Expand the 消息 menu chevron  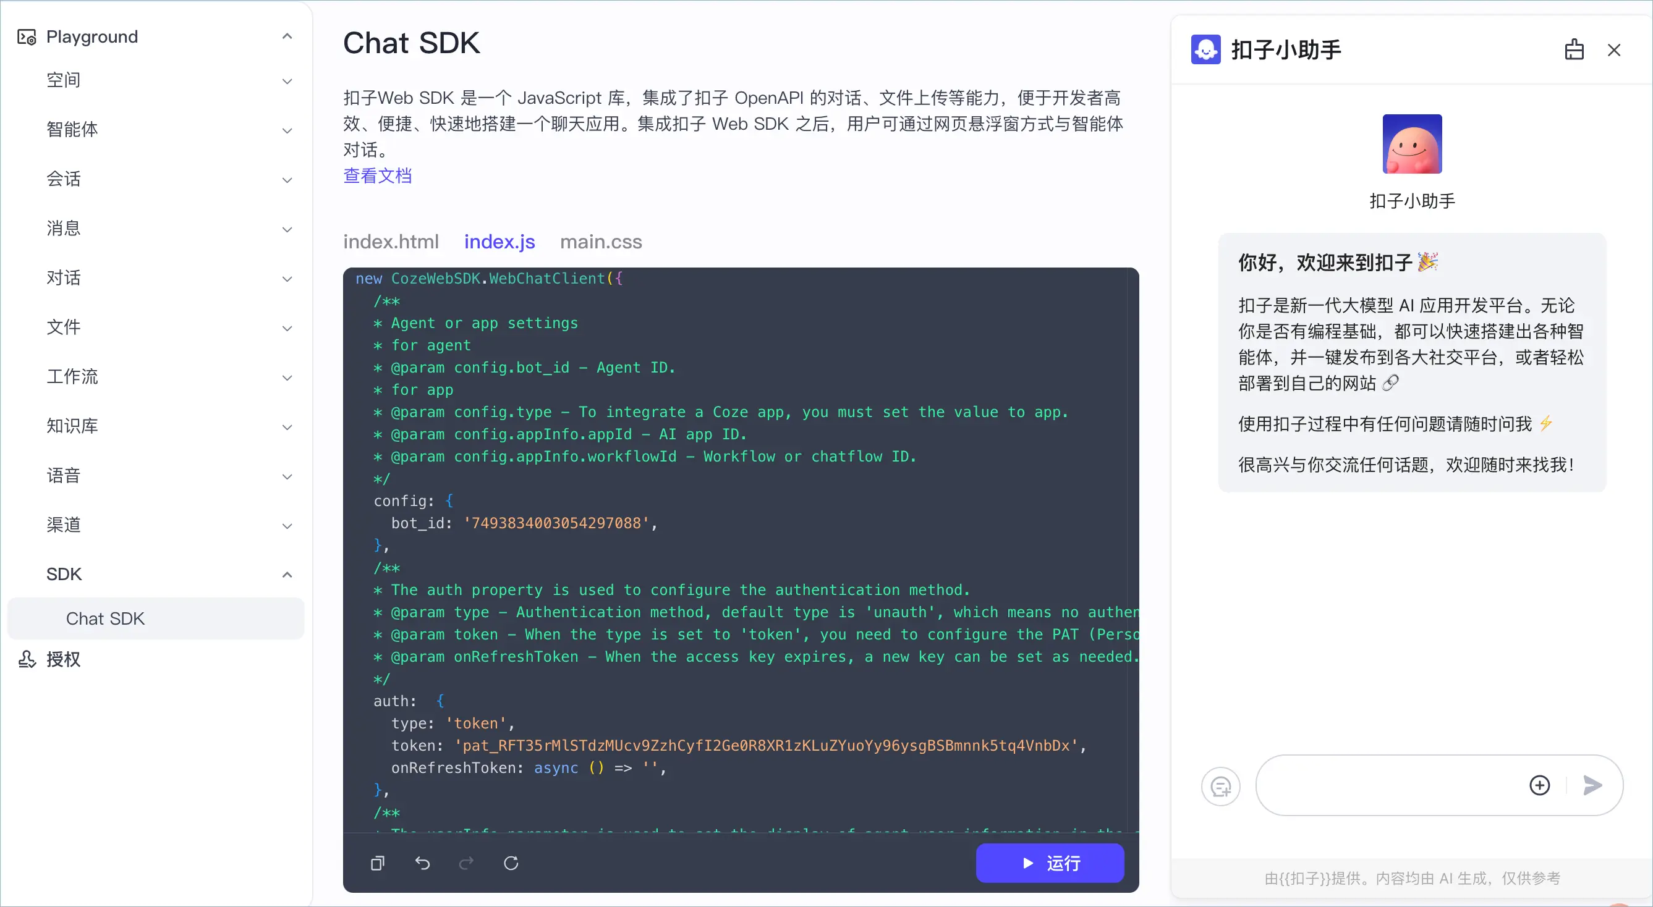click(x=287, y=229)
